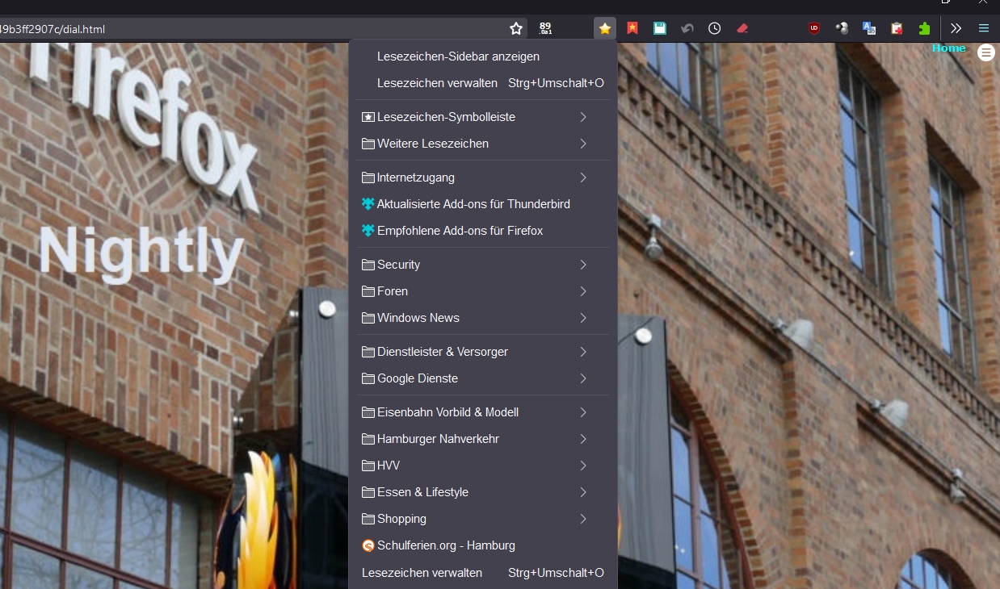This screenshot has height=589, width=1000.
Task: Open the Essen & Lifestyle folder
Action: [483, 492]
